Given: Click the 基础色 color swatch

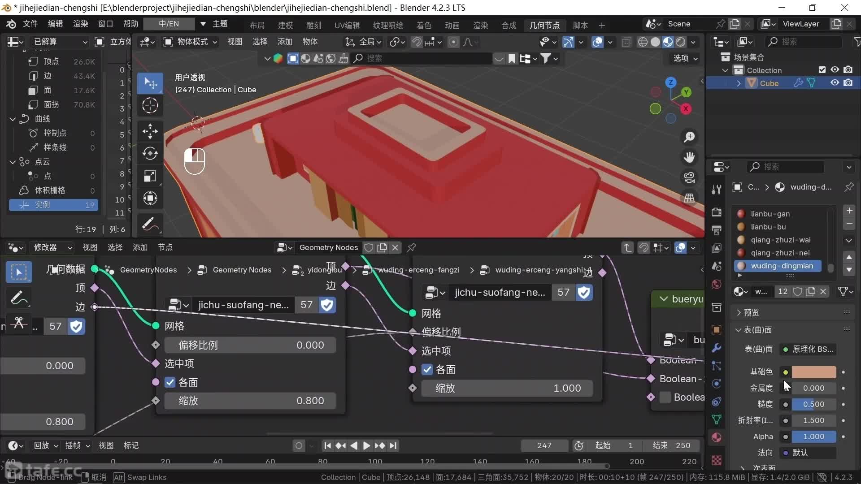Looking at the screenshot, I should [x=813, y=372].
